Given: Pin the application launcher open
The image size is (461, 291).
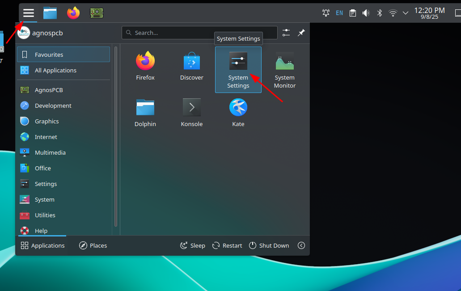Looking at the screenshot, I should tap(301, 33).
